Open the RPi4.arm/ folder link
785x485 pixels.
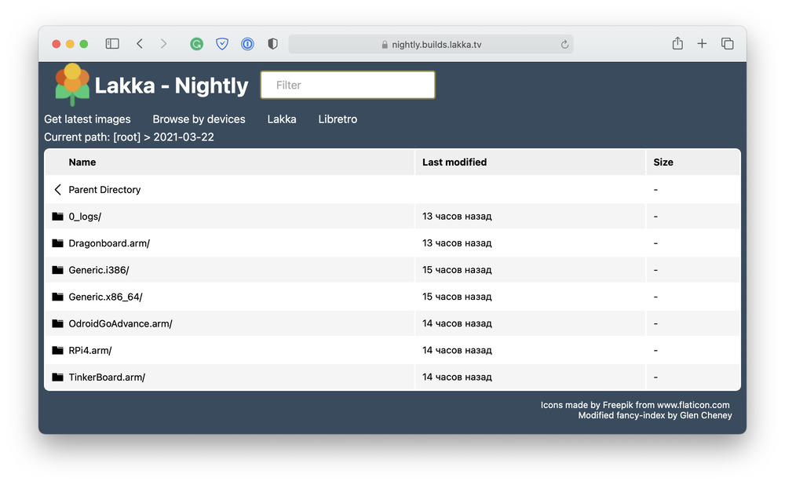tap(90, 350)
